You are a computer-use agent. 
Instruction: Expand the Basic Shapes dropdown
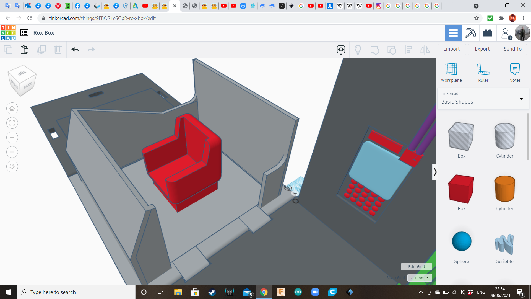click(x=521, y=99)
